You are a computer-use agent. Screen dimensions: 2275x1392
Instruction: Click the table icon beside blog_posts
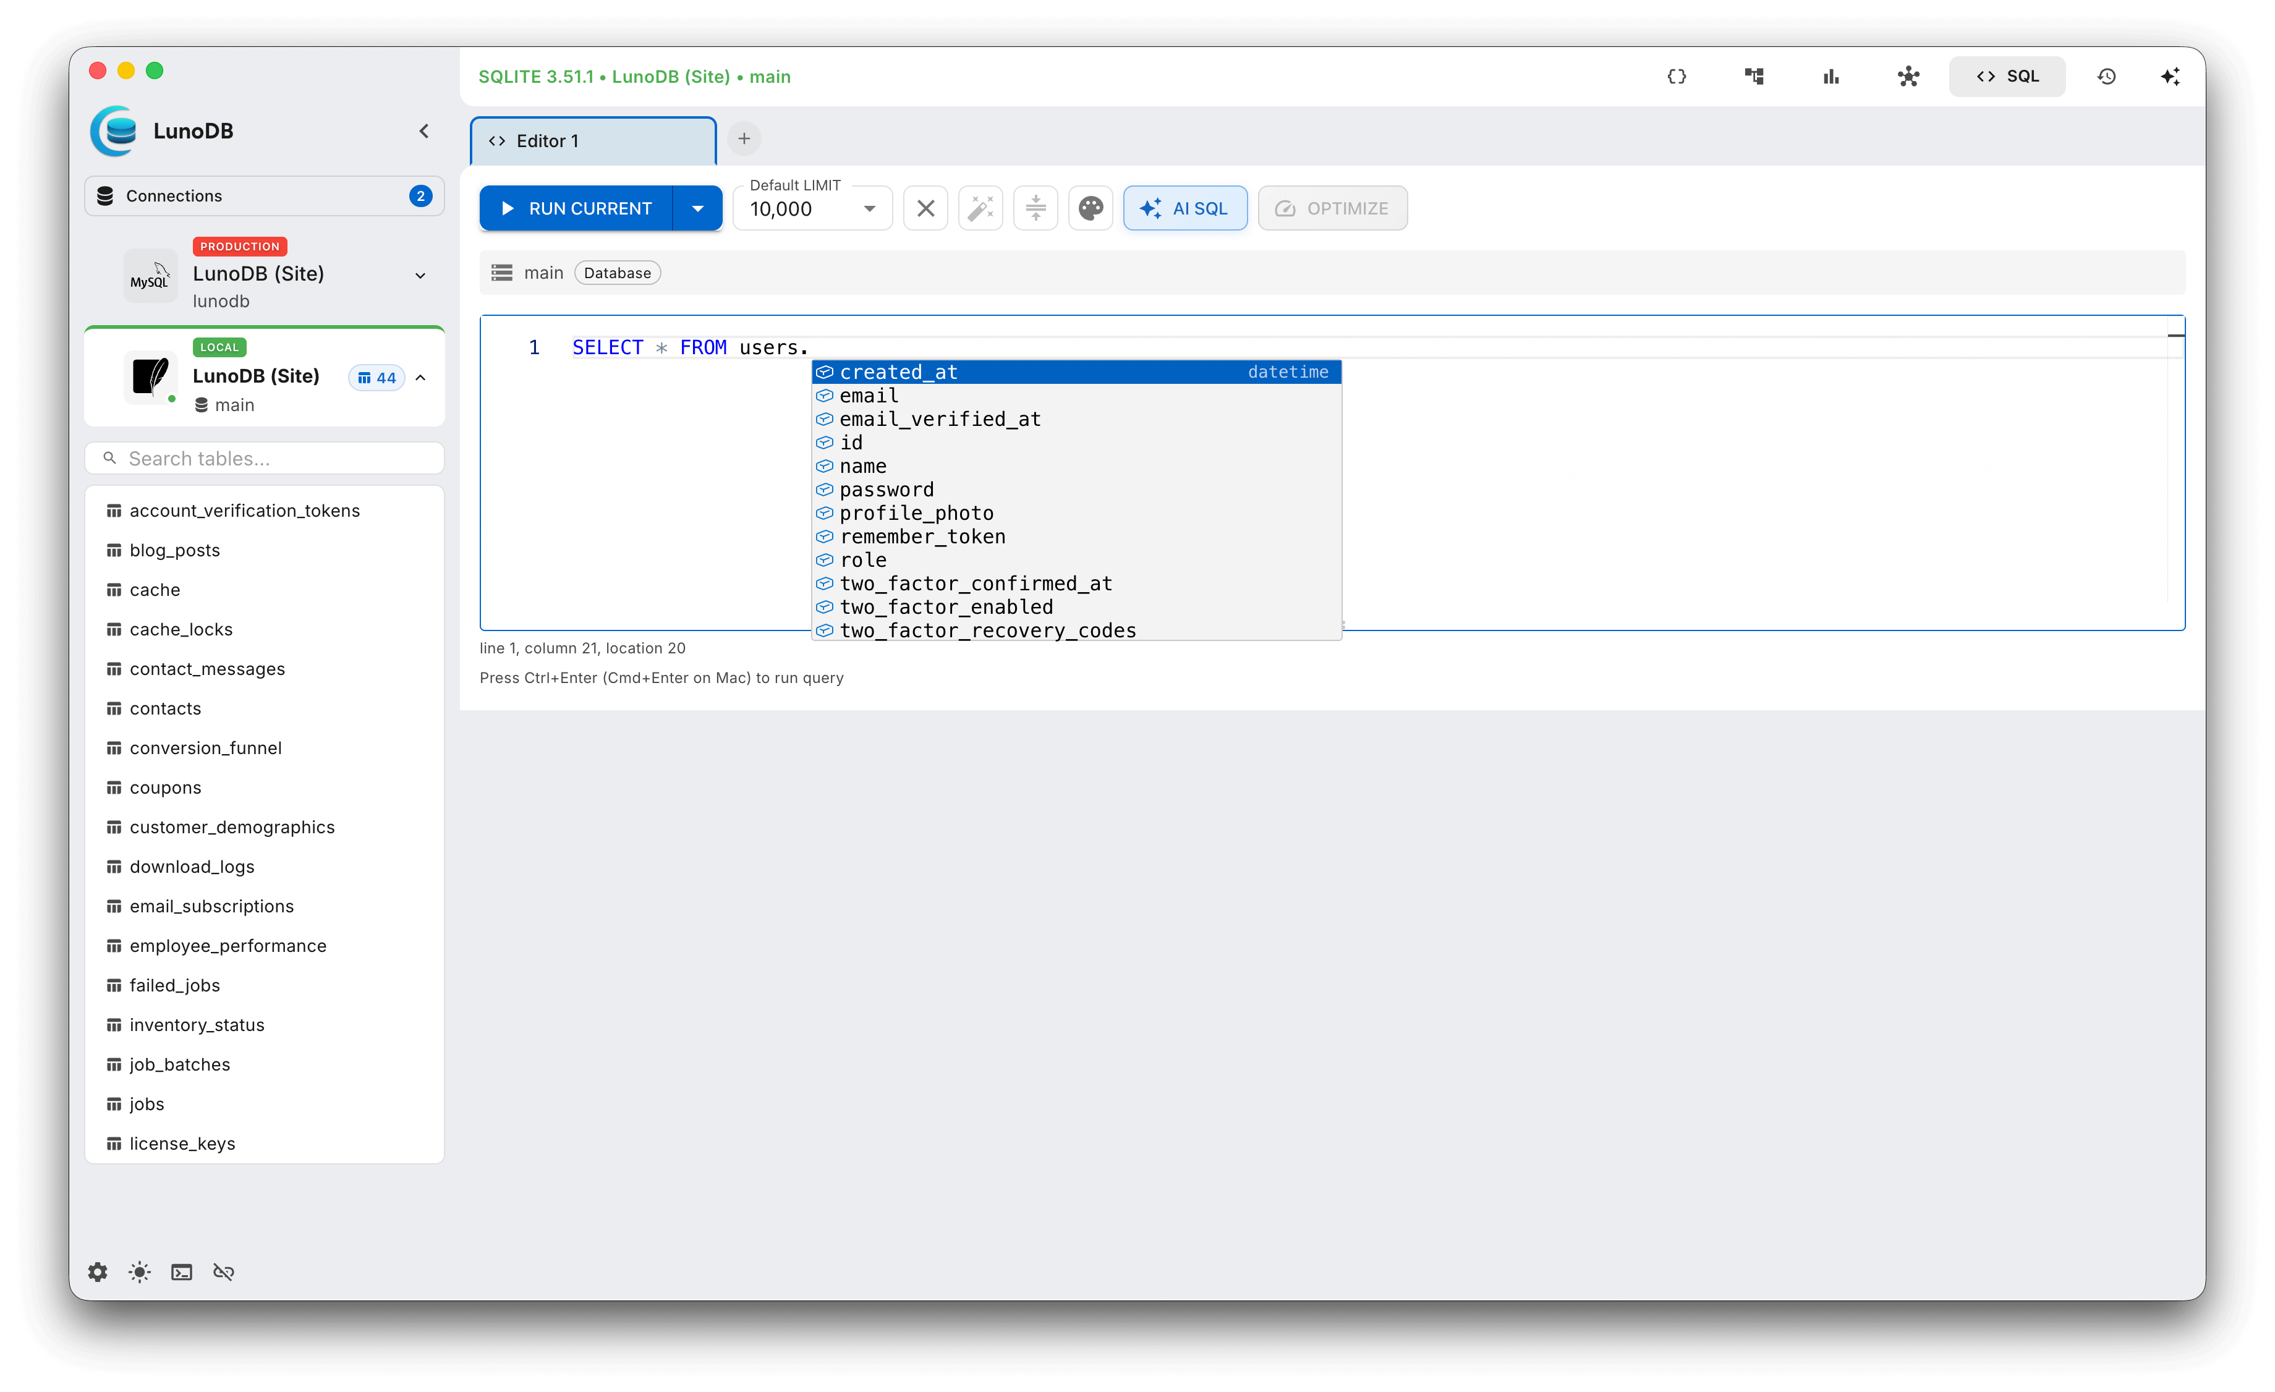(x=114, y=550)
